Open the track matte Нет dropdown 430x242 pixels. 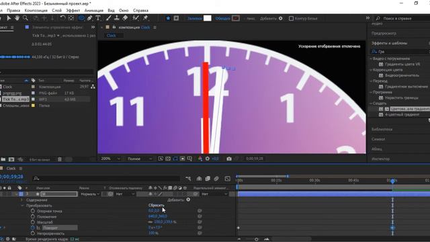(125, 194)
